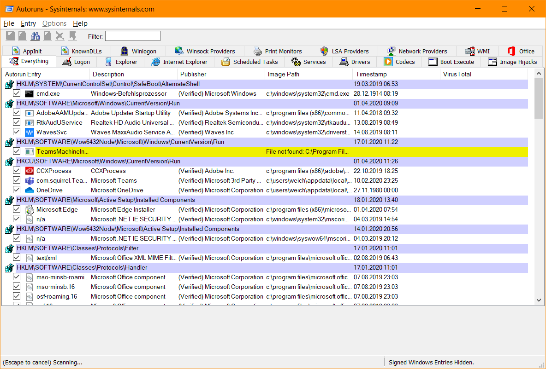Click the AdobeAAMUpda... entry icon
Viewport: 546px width, 369px height.
[x=29, y=113]
